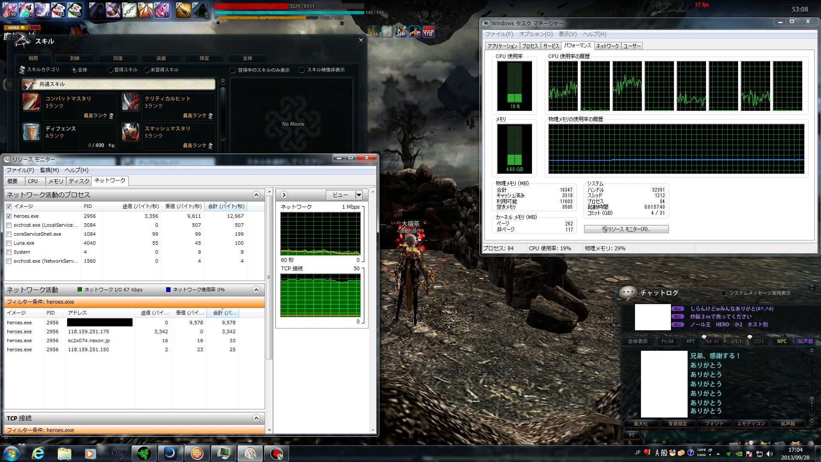Collapse ネットワーク活動のプロセス section
This screenshot has height=462, width=821.
pos(256,195)
